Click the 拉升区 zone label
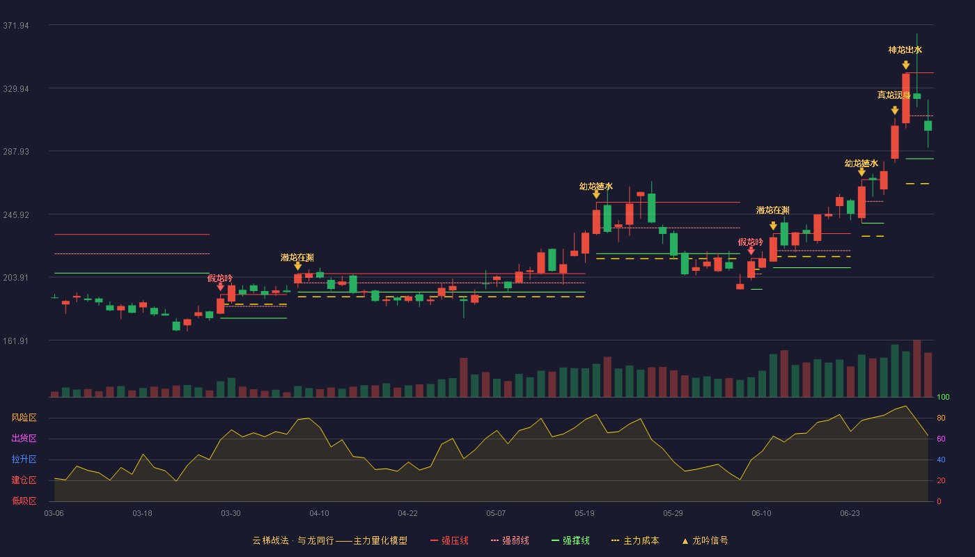975x557 pixels. tap(24, 460)
